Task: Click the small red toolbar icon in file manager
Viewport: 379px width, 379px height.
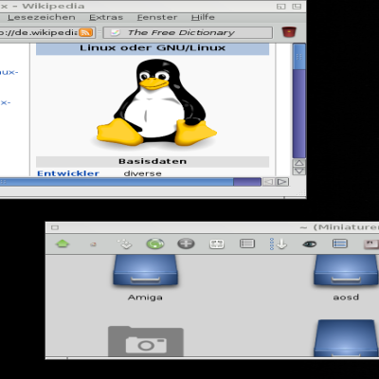Action: coord(93,244)
